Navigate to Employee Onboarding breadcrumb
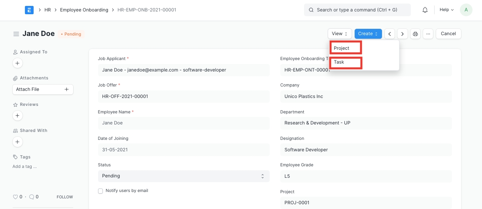This screenshot has height=209, width=482. pos(84,10)
